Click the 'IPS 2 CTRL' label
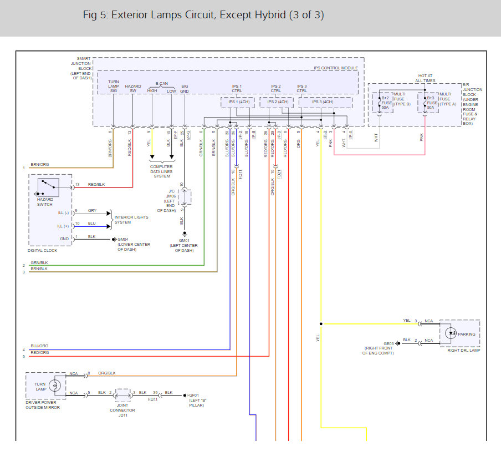 click(276, 89)
